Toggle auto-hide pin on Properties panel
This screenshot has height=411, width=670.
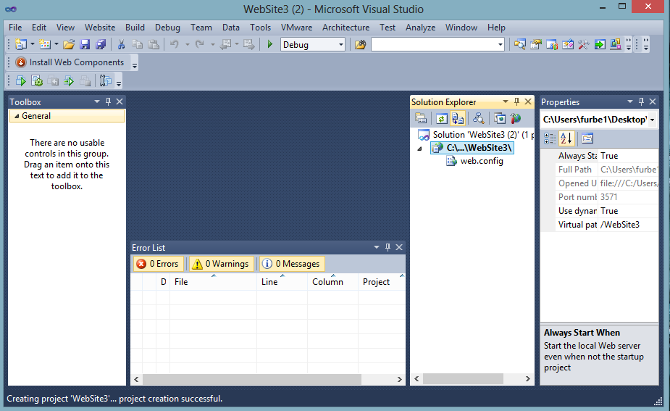(641, 101)
